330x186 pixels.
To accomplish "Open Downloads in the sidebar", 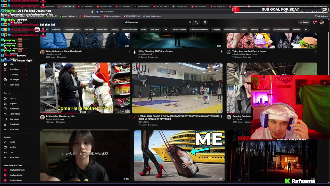I will [x=14, y=124].
